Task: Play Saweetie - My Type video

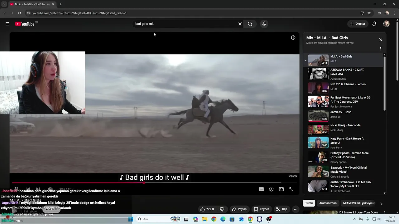Action: [x=344, y=172]
